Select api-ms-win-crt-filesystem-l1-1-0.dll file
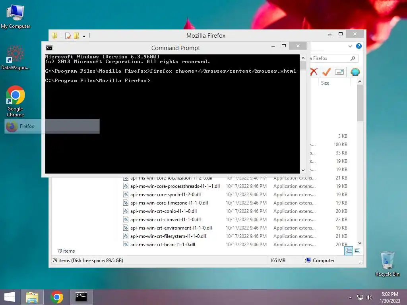 (x=168, y=236)
